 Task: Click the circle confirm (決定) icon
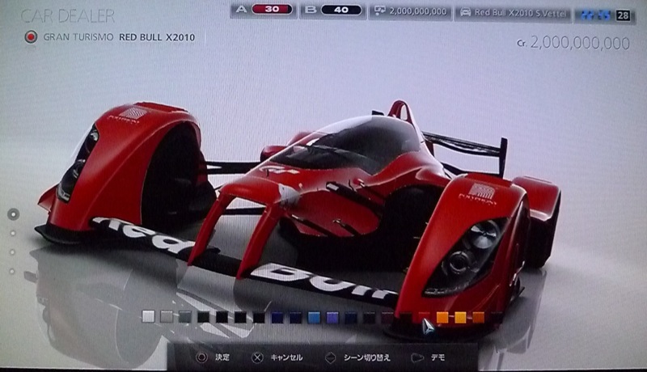point(201,356)
